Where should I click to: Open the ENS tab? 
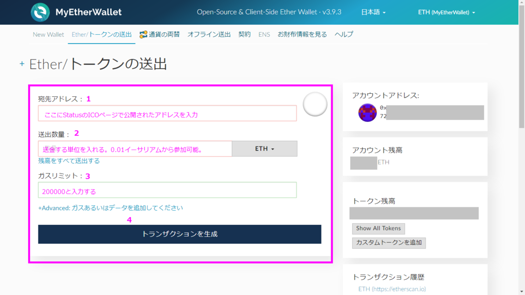pyautogui.click(x=264, y=34)
